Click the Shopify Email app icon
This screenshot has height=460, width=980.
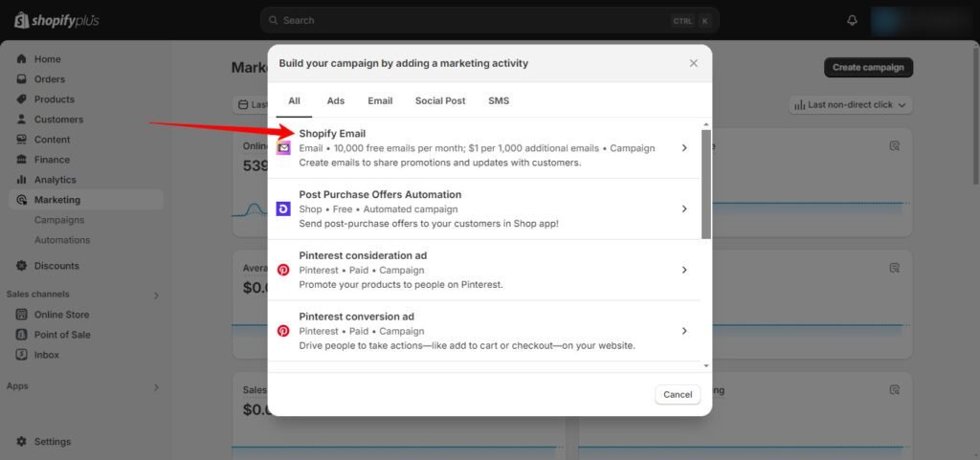pos(283,148)
